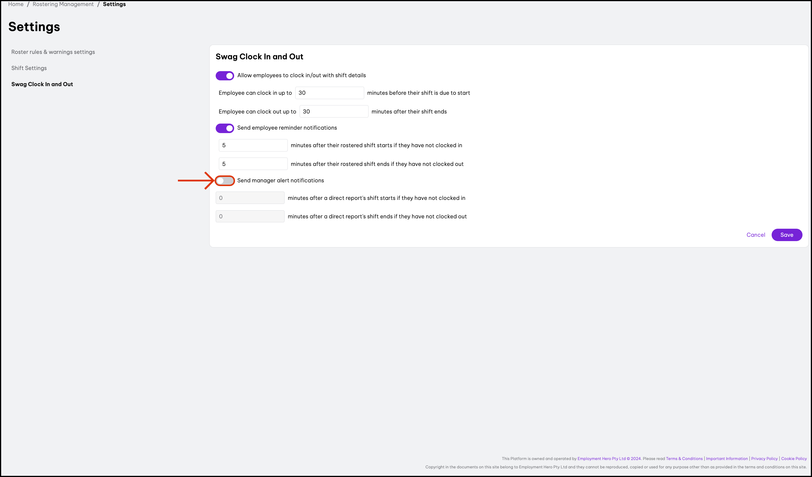Toggle Allow employees to clock in/out switch

(225, 76)
